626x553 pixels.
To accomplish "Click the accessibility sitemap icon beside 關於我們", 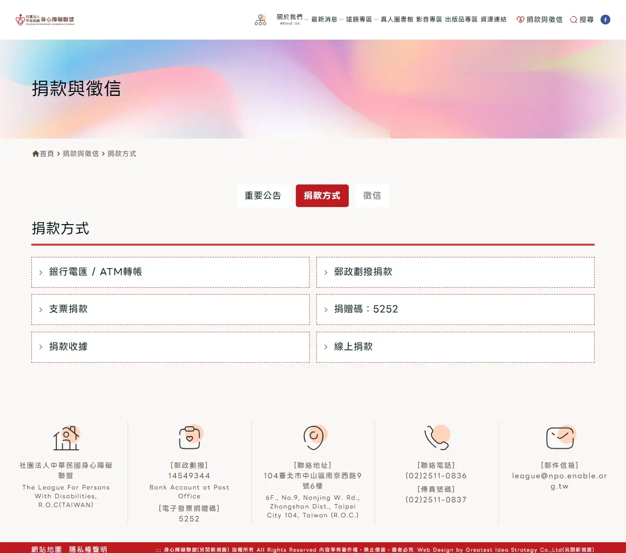I will (x=260, y=20).
